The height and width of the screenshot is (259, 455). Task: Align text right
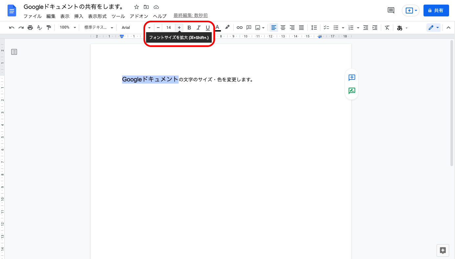tap(292, 28)
